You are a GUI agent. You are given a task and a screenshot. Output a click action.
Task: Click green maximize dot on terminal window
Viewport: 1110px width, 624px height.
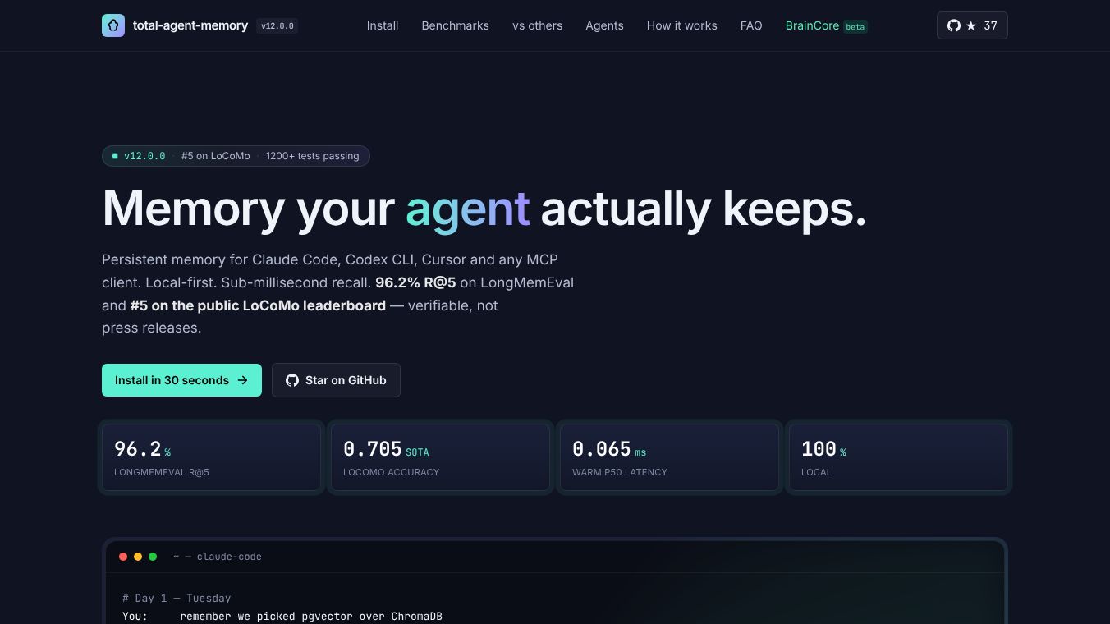[153, 557]
